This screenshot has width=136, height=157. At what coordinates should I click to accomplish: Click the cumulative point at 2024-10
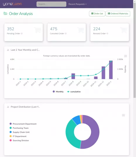click(88, 76)
